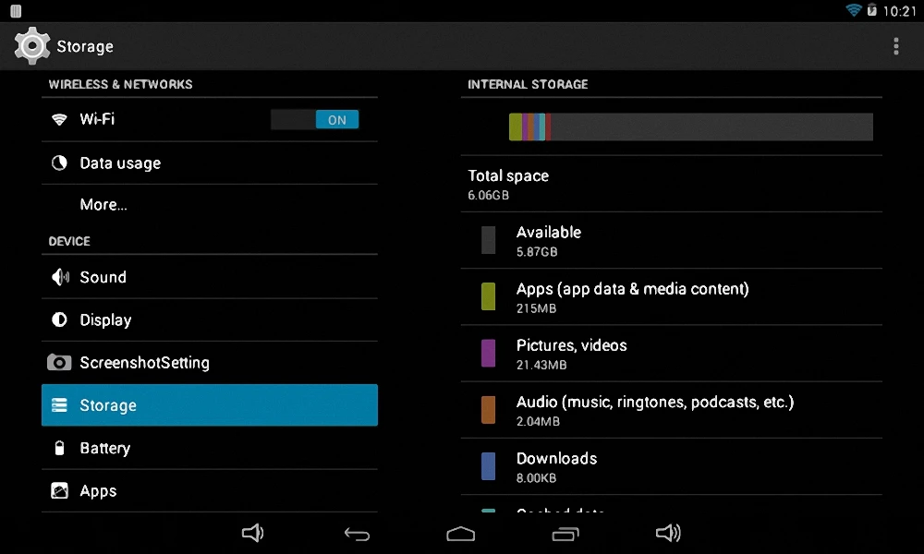The image size is (924, 554).
Task: Click the blue Downloads color swatch
Action: (489, 465)
